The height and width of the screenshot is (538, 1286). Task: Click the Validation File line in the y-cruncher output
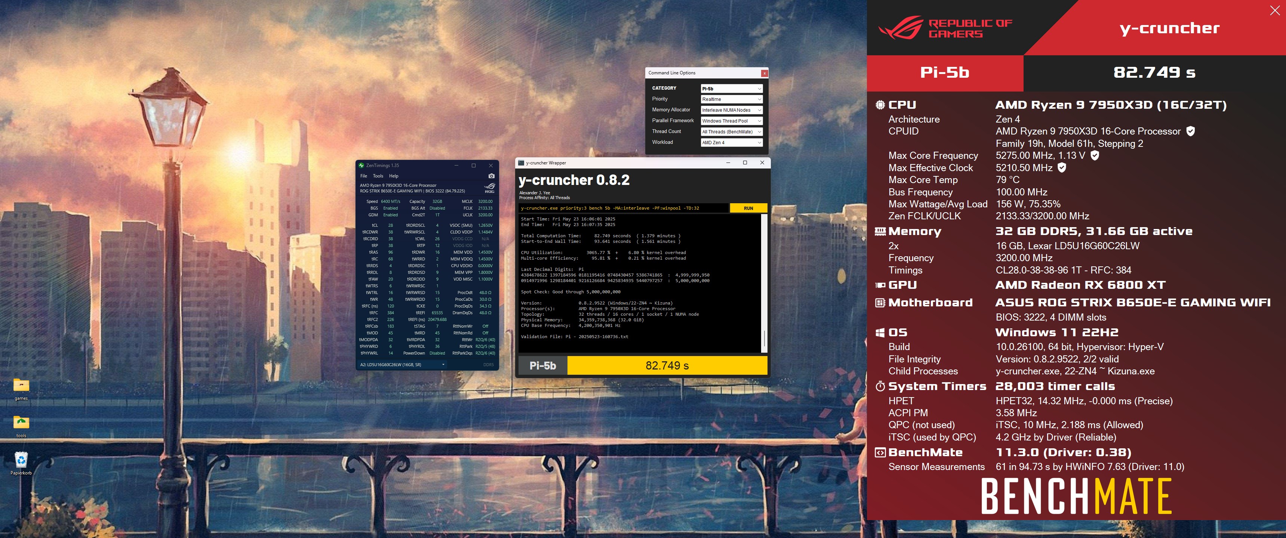575,336
